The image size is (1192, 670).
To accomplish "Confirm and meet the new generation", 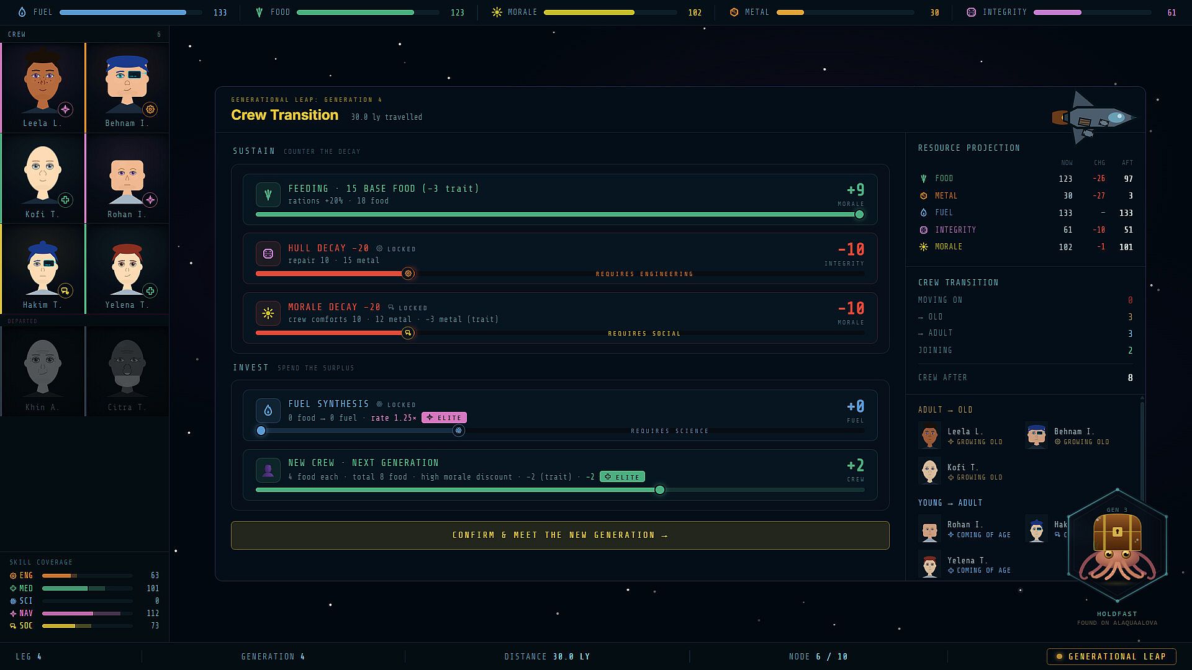I will click(x=560, y=535).
